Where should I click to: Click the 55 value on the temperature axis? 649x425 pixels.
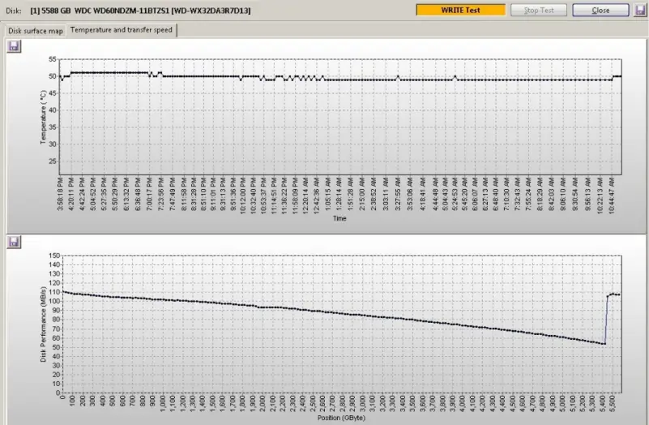coord(53,59)
